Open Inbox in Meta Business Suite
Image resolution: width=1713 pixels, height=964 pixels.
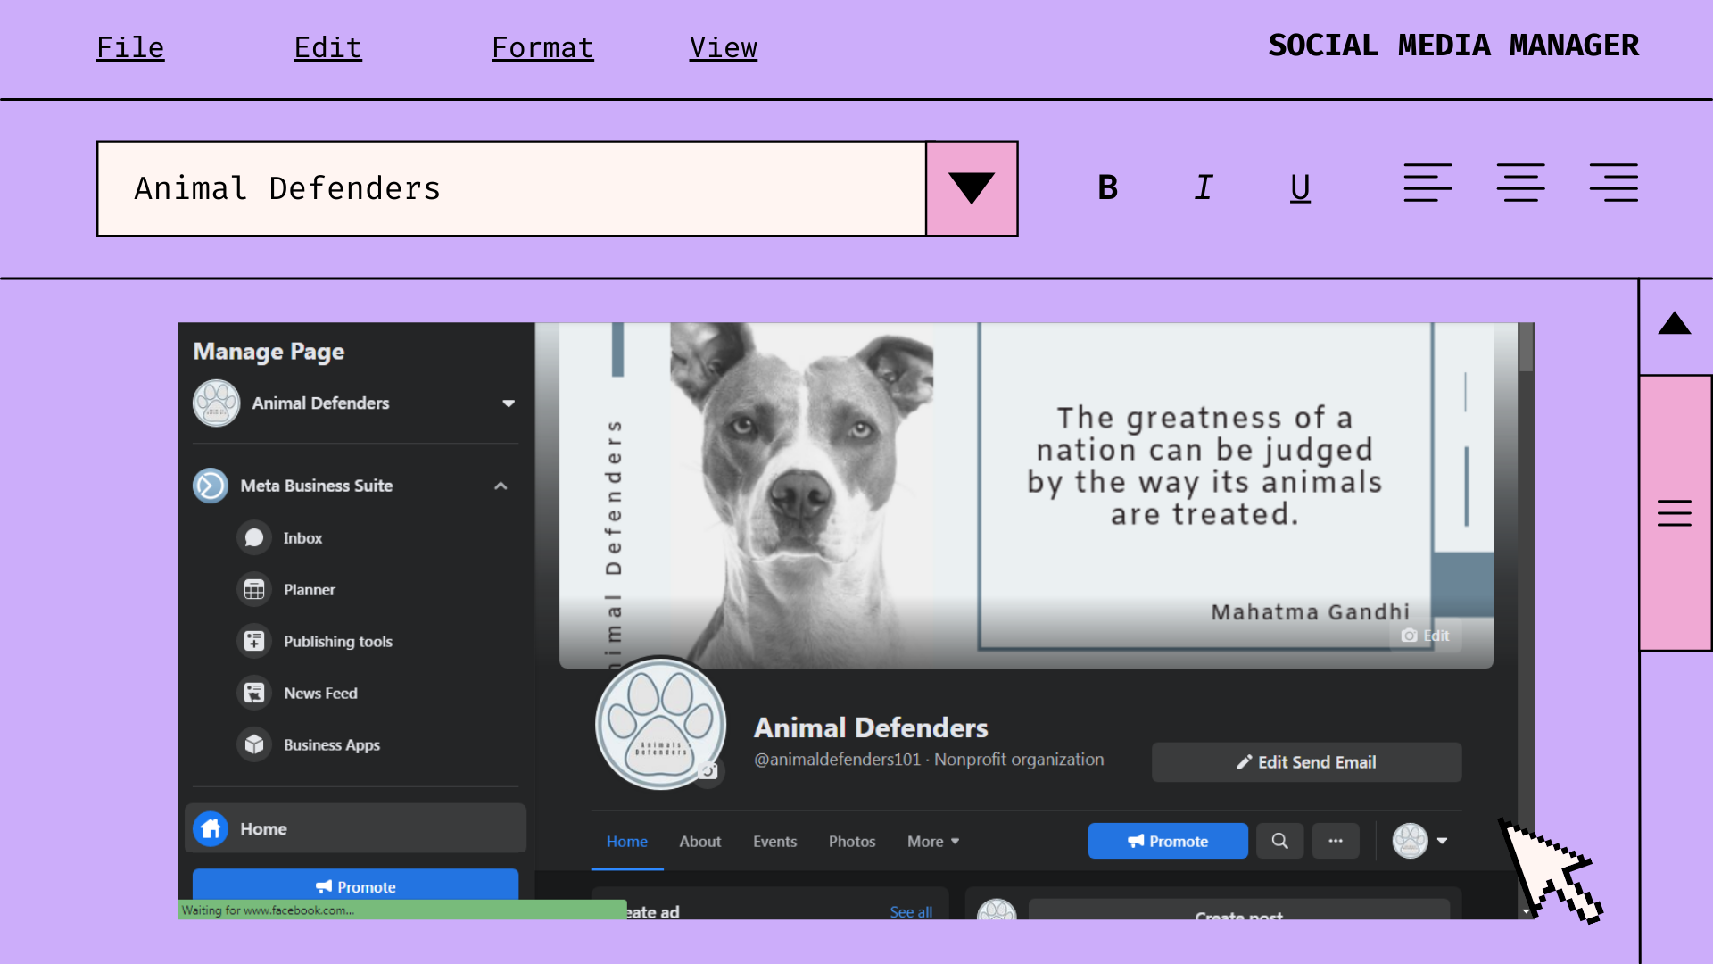pyautogui.click(x=302, y=538)
